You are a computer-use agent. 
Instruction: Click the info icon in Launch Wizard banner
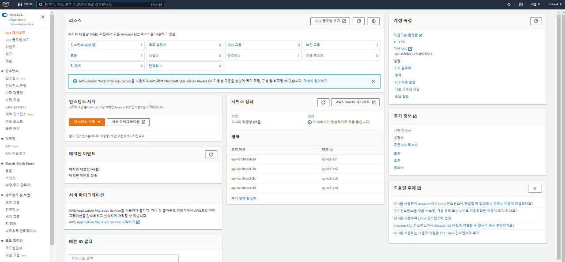74,81
